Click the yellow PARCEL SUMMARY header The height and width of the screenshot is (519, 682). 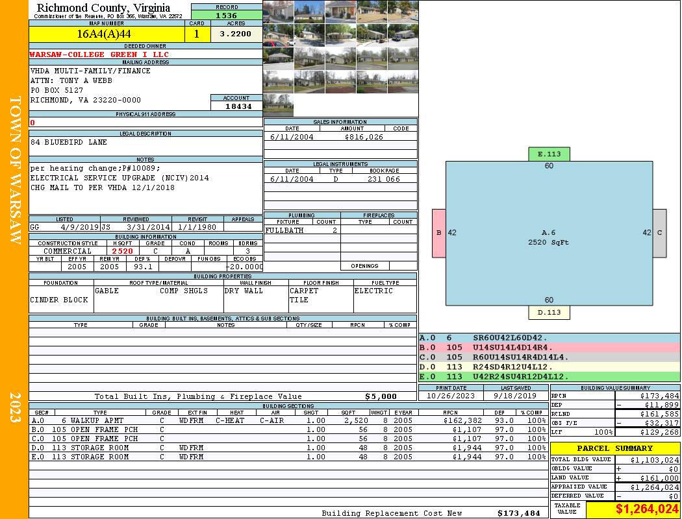coord(614,448)
